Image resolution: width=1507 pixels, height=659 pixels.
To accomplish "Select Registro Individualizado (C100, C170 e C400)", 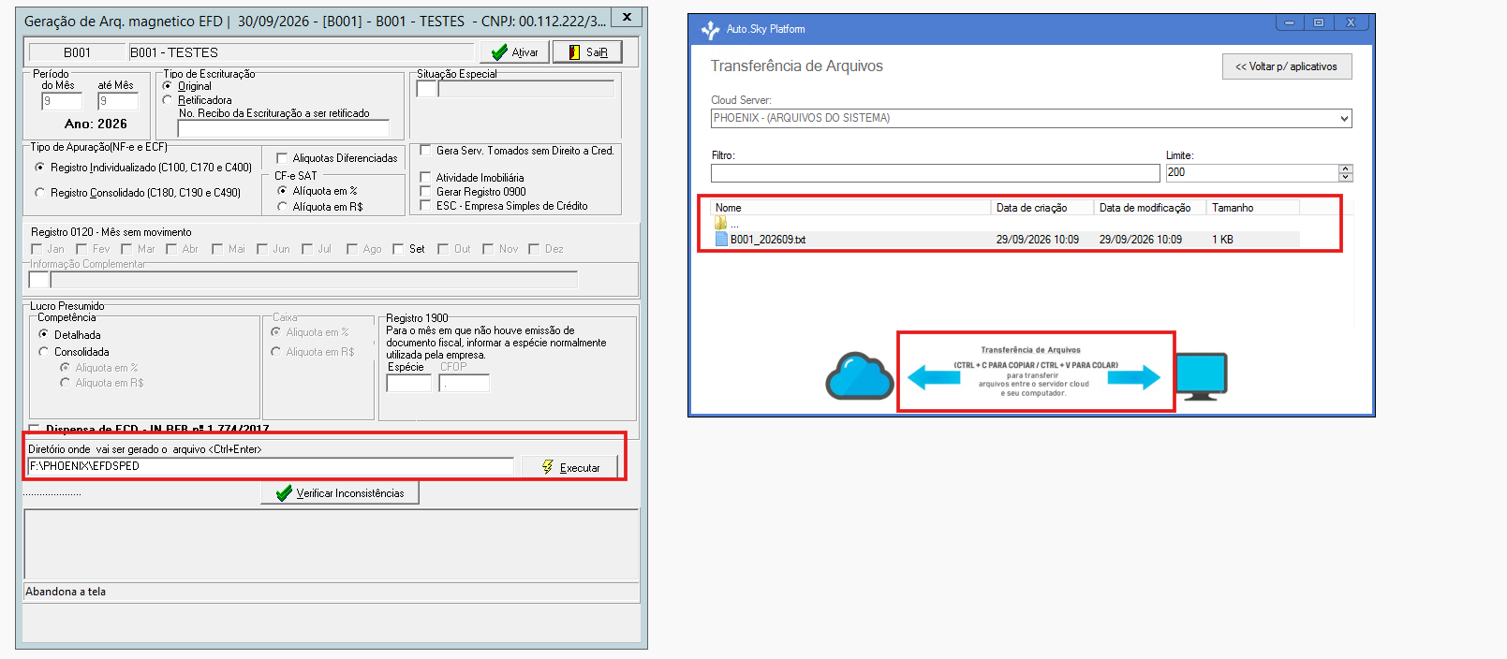I will (39, 168).
